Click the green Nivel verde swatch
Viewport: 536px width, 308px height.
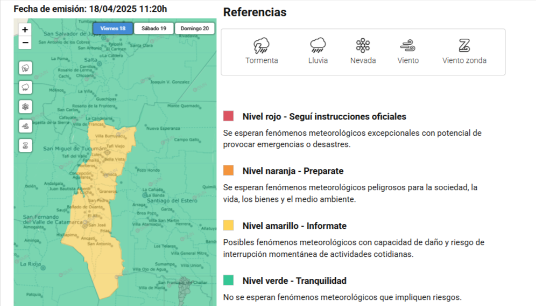(228, 281)
